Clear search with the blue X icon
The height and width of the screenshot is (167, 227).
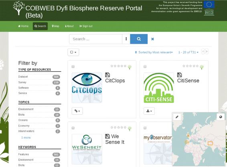coord(152,39)
